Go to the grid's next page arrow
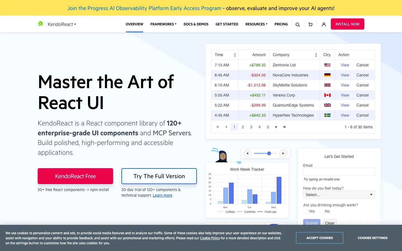The image size is (402, 251). point(276,127)
